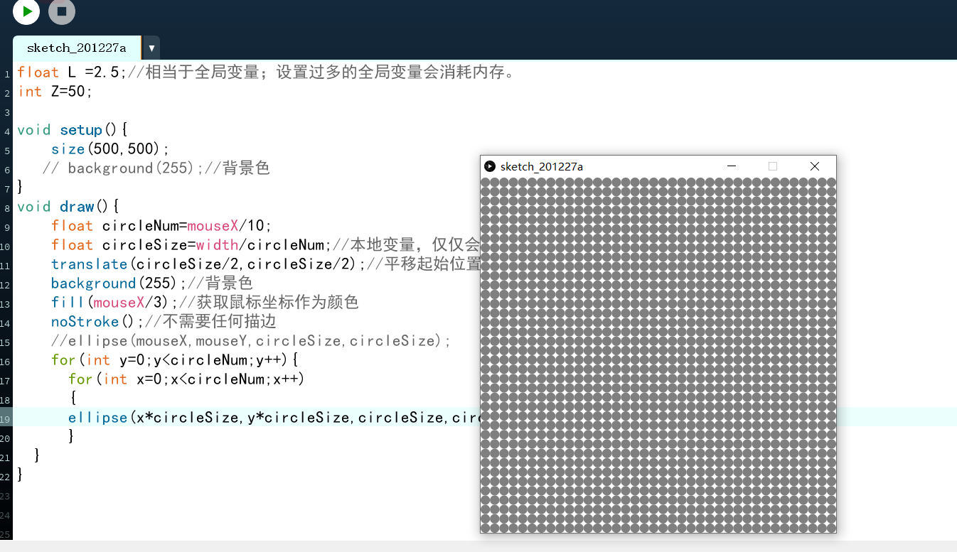The image size is (957, 552).
Task: Open the tab dropdown arrow menu
Action: (151, 48)
